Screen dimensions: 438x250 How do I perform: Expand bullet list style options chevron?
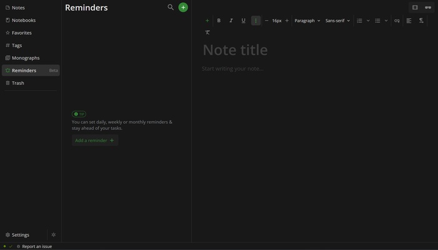(x=386, y=21)
